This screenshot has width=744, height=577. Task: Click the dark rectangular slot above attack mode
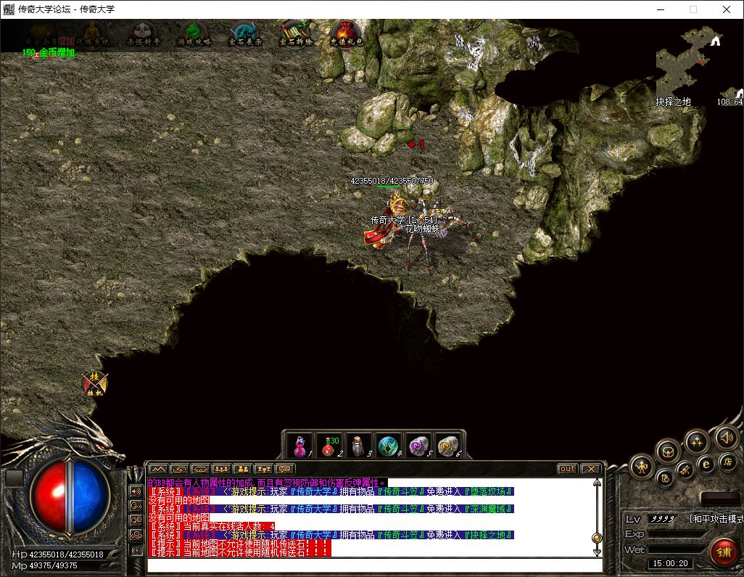(720, 499)
